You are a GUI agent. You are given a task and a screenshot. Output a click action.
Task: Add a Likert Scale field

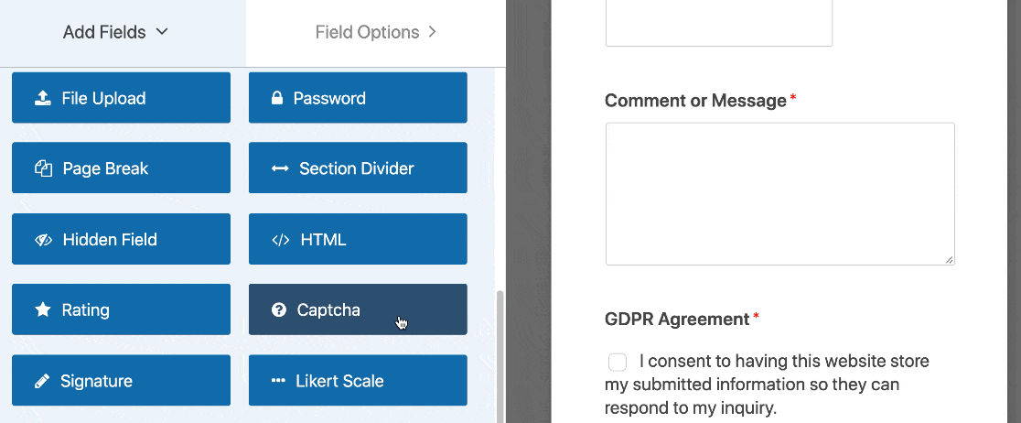[358, 381]
